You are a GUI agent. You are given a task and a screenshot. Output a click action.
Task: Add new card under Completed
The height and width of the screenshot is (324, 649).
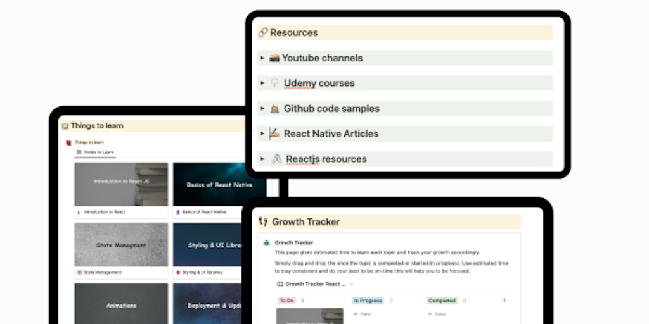[x=436, y=314]
